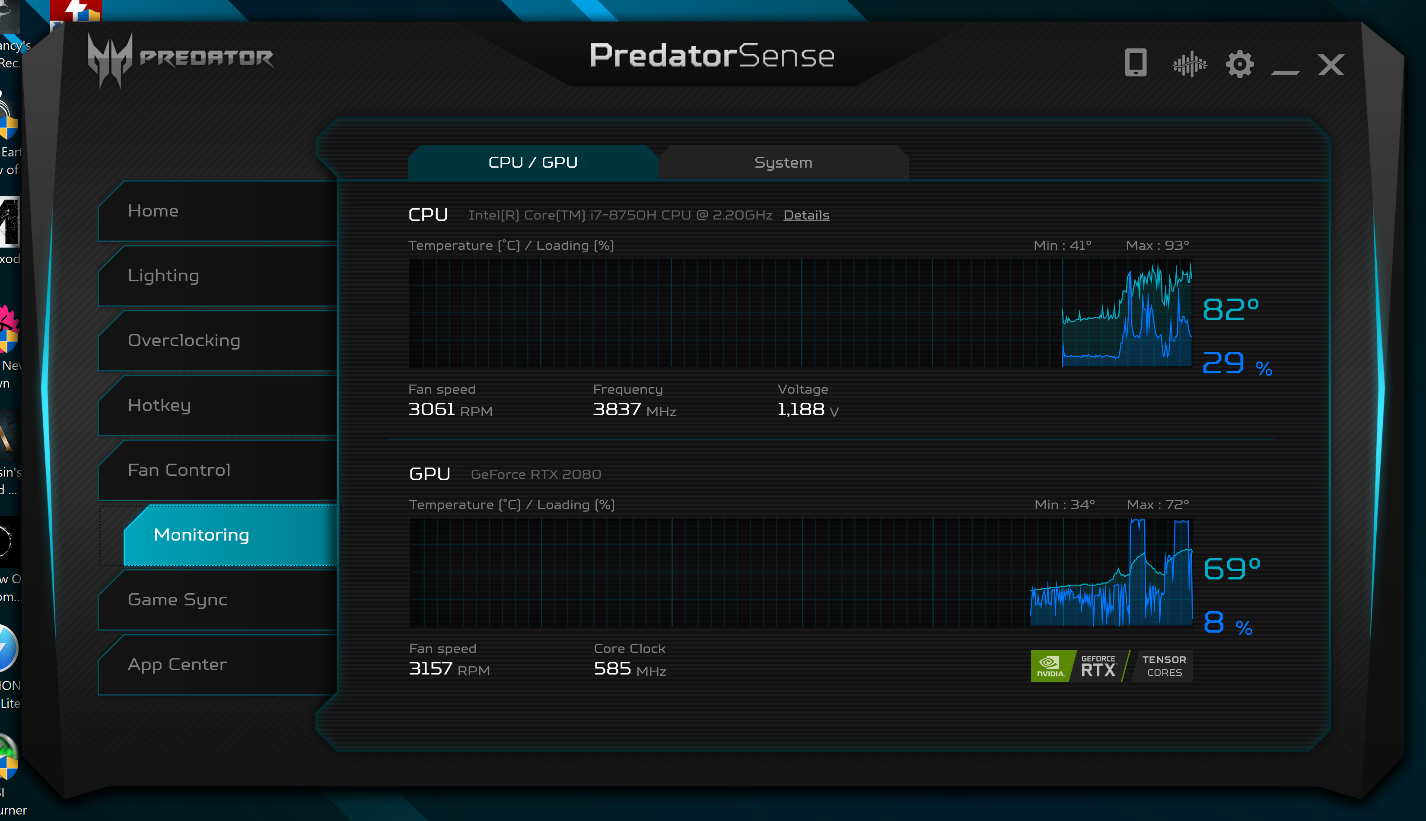The height and width of the screenshot is (821, 1426).
Task: Open the Fan Control section
Action: [x=218, y=470]
